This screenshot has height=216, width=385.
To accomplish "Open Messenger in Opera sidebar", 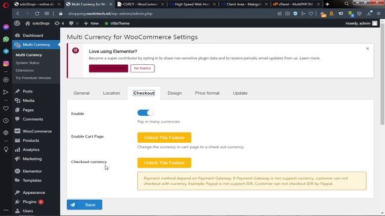I will (x=6, y=27).
